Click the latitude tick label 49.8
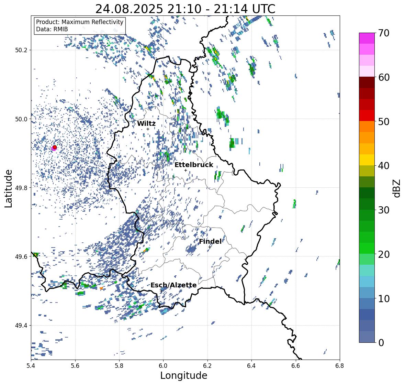 tap(21, 188)
